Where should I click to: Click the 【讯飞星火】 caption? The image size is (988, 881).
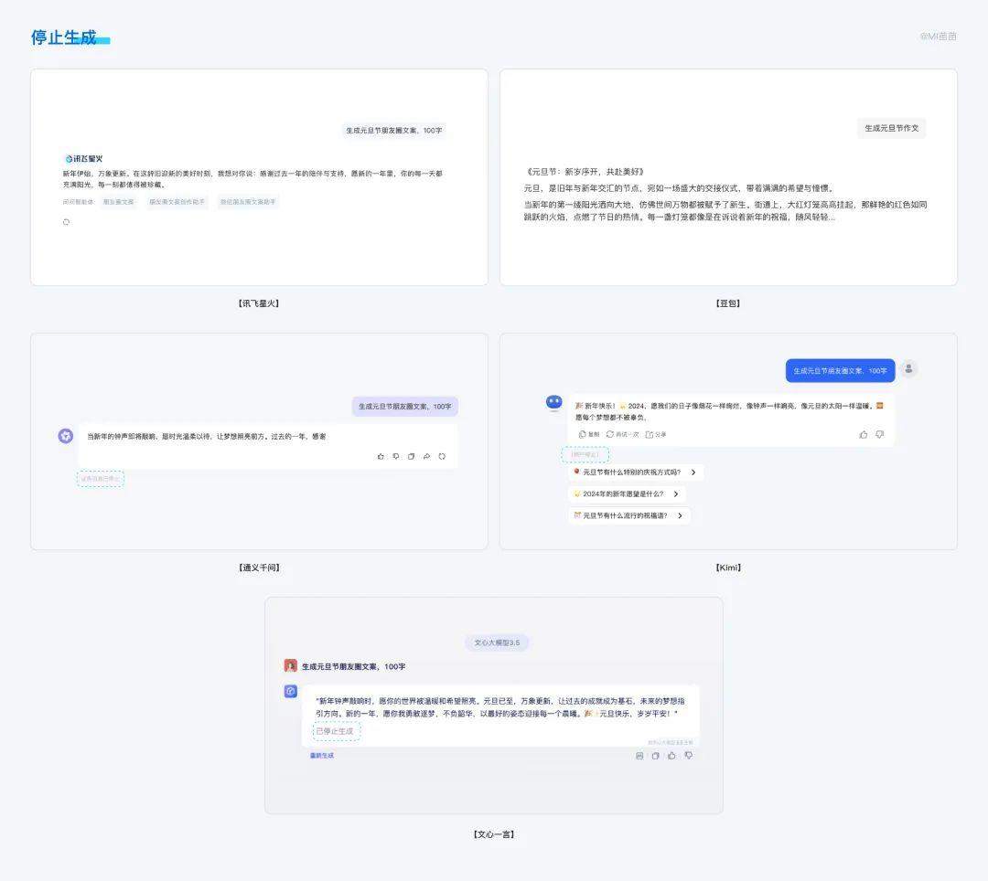(x=259, y=303)
